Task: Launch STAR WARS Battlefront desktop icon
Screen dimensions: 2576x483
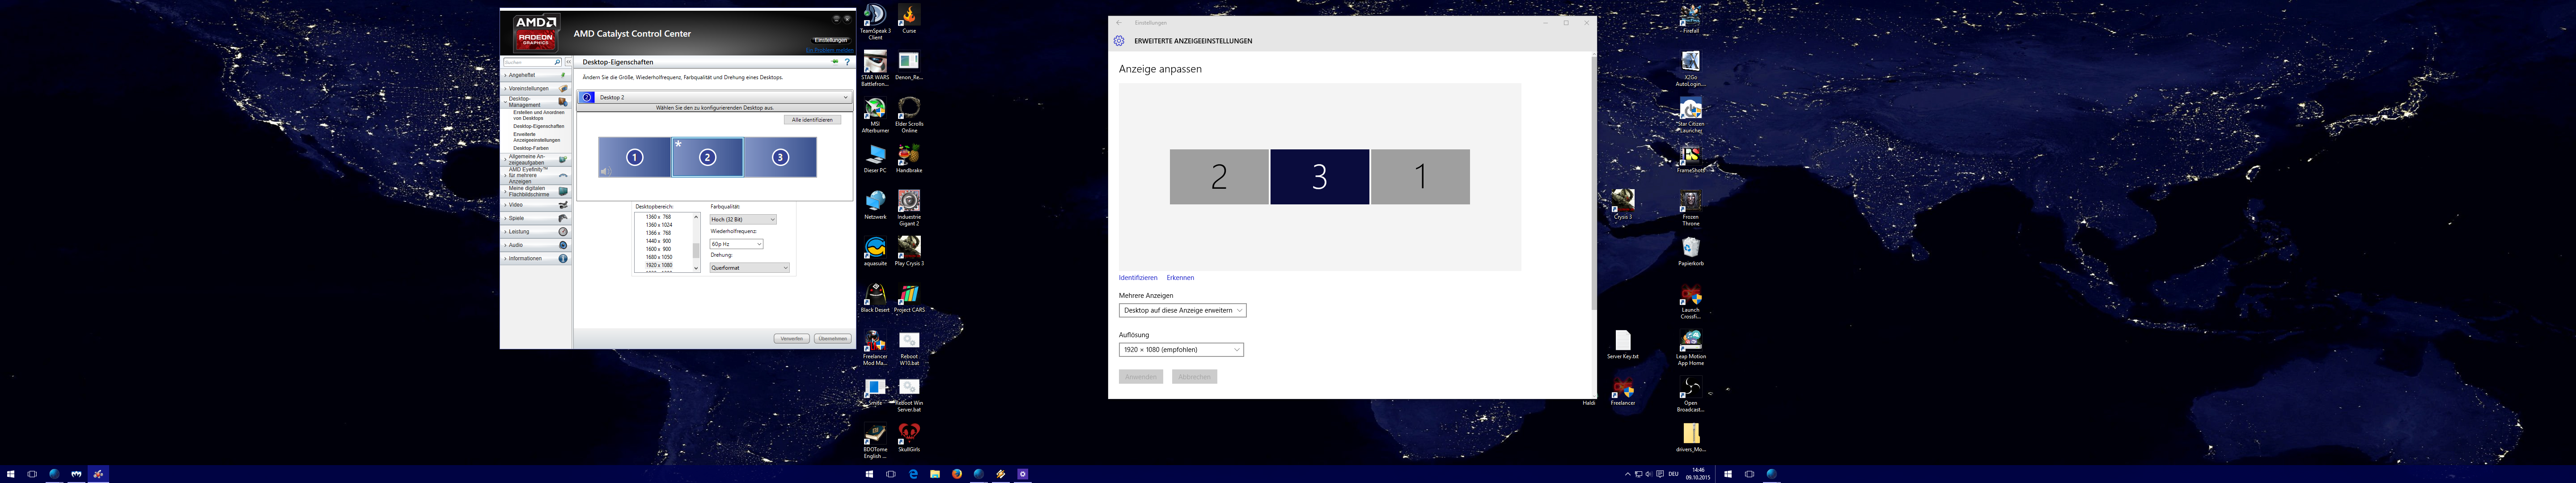Action: 875,68
